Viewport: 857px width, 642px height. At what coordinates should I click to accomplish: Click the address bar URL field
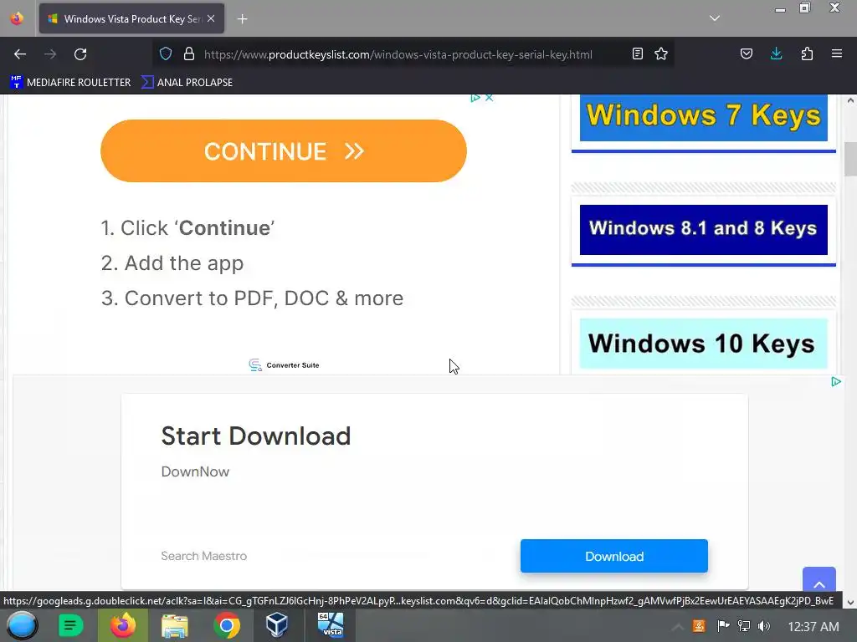[398, 54]
